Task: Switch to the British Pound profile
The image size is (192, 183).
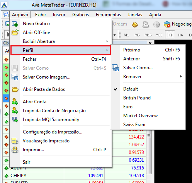Action: click(148, 98)
